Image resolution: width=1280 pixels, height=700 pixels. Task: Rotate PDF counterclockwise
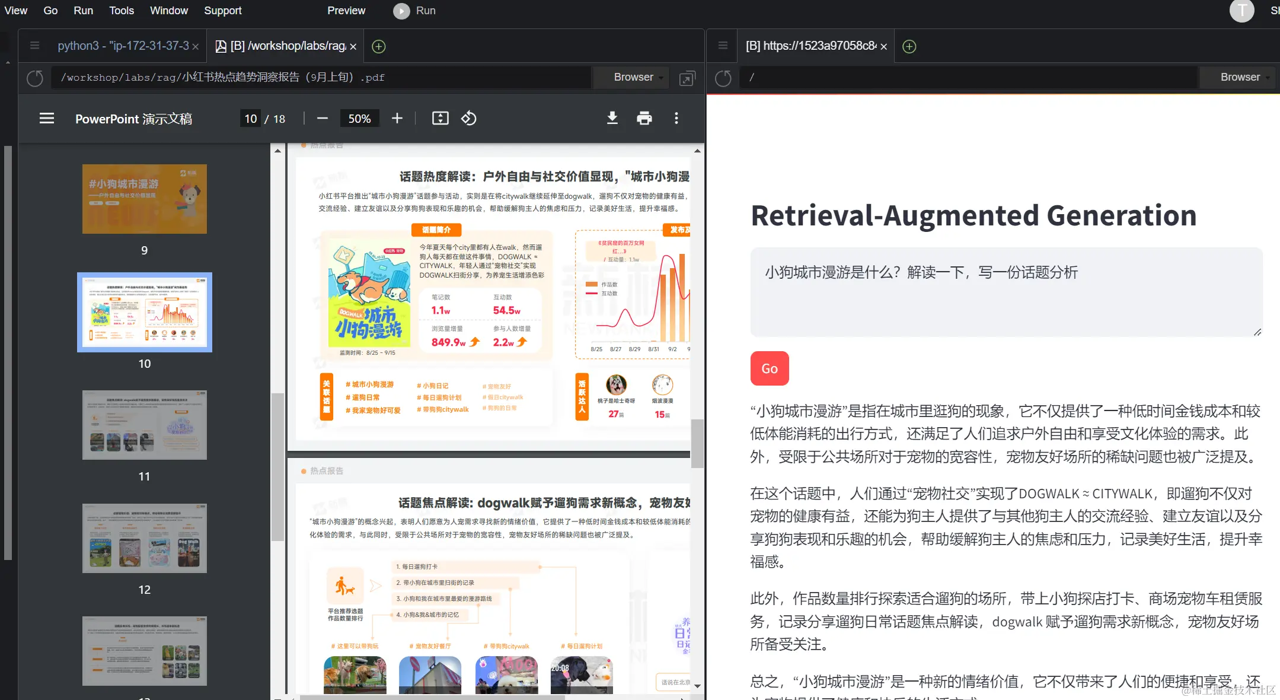coord(469,119)
